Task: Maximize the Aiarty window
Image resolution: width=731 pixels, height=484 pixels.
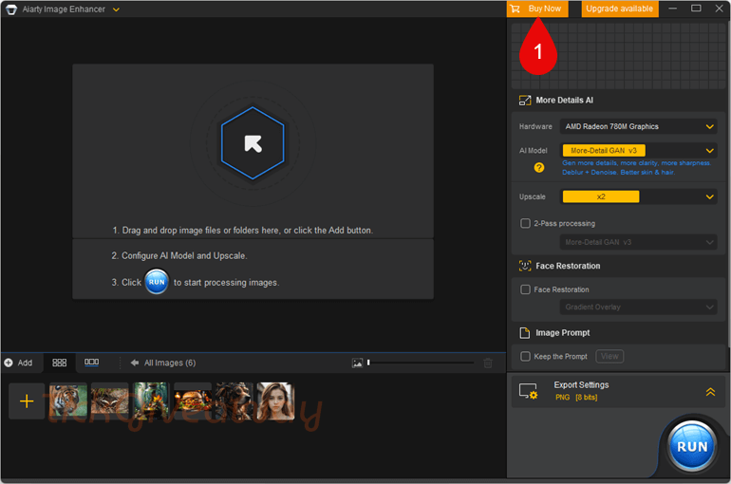Action: (696, 9)
